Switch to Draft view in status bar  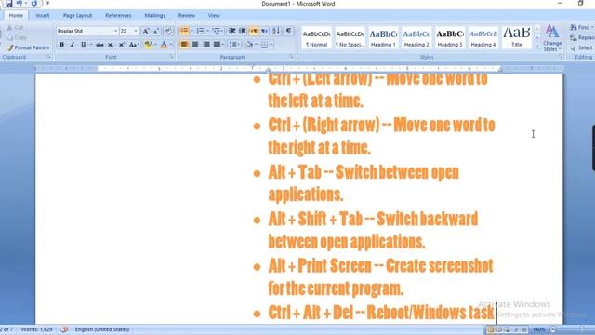(x=524, y=329)
